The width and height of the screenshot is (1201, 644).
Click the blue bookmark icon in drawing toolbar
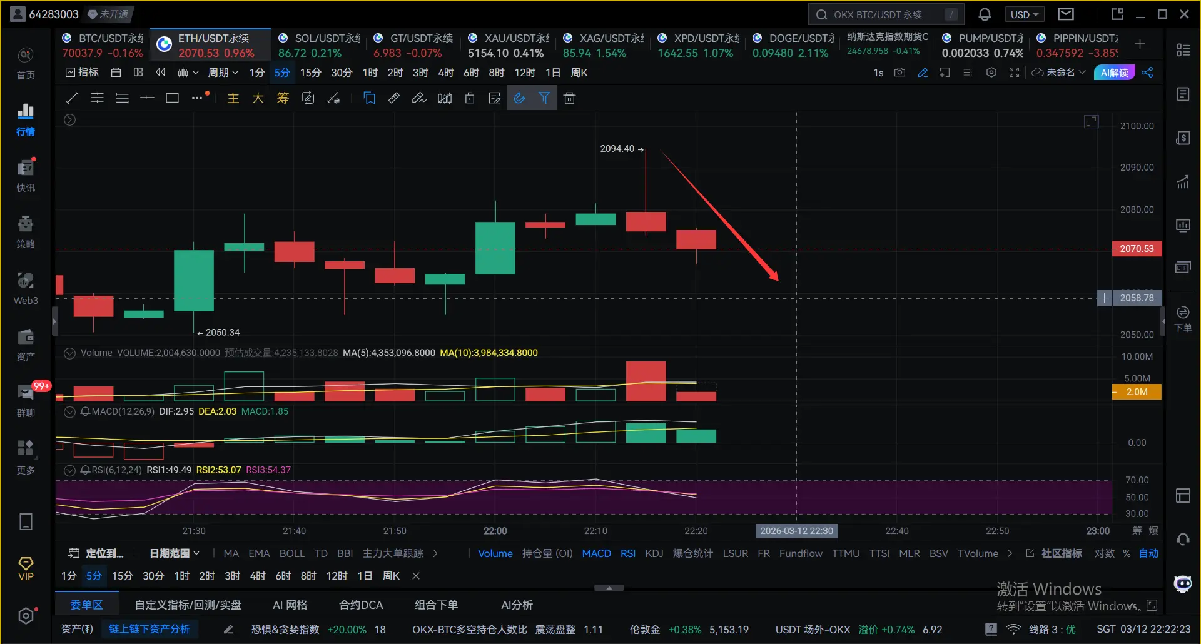tap(369, 98)
